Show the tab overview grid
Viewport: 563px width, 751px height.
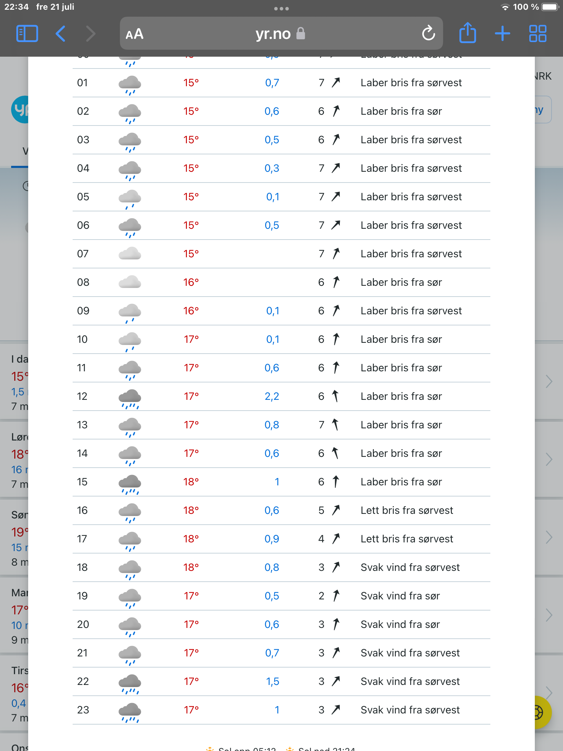(538, 34)
